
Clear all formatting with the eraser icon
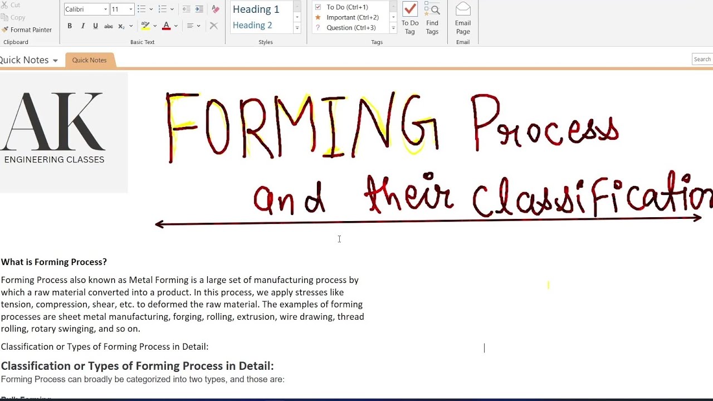coord(216,9)
